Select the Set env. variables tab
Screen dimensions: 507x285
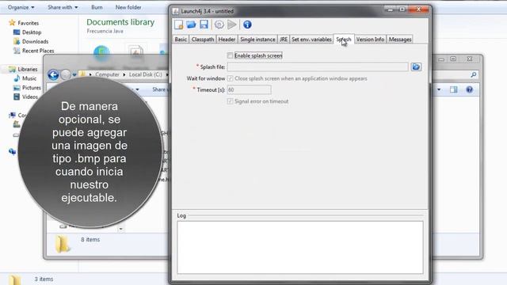point(311,40)
